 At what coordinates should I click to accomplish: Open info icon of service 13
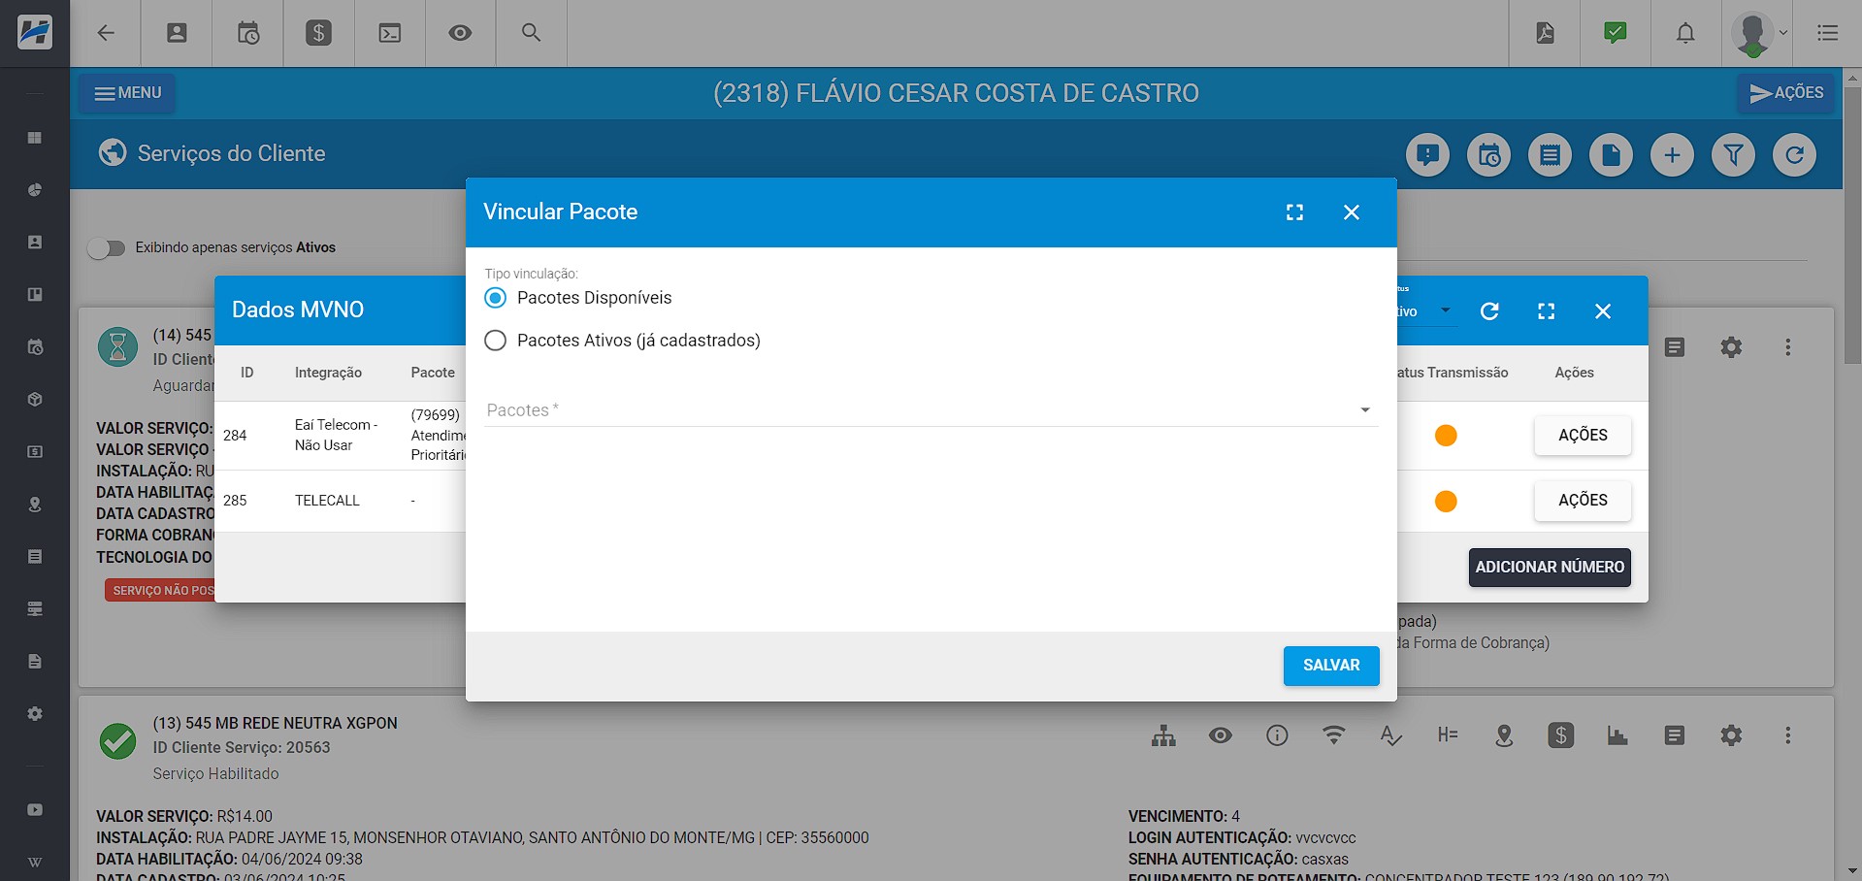pos(1277,736)
